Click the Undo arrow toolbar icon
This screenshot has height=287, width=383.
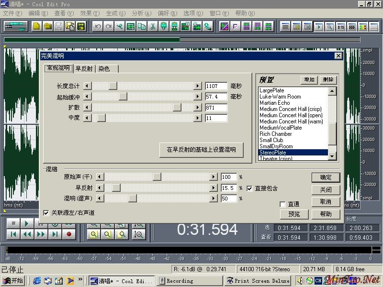(x=98, y=27)
